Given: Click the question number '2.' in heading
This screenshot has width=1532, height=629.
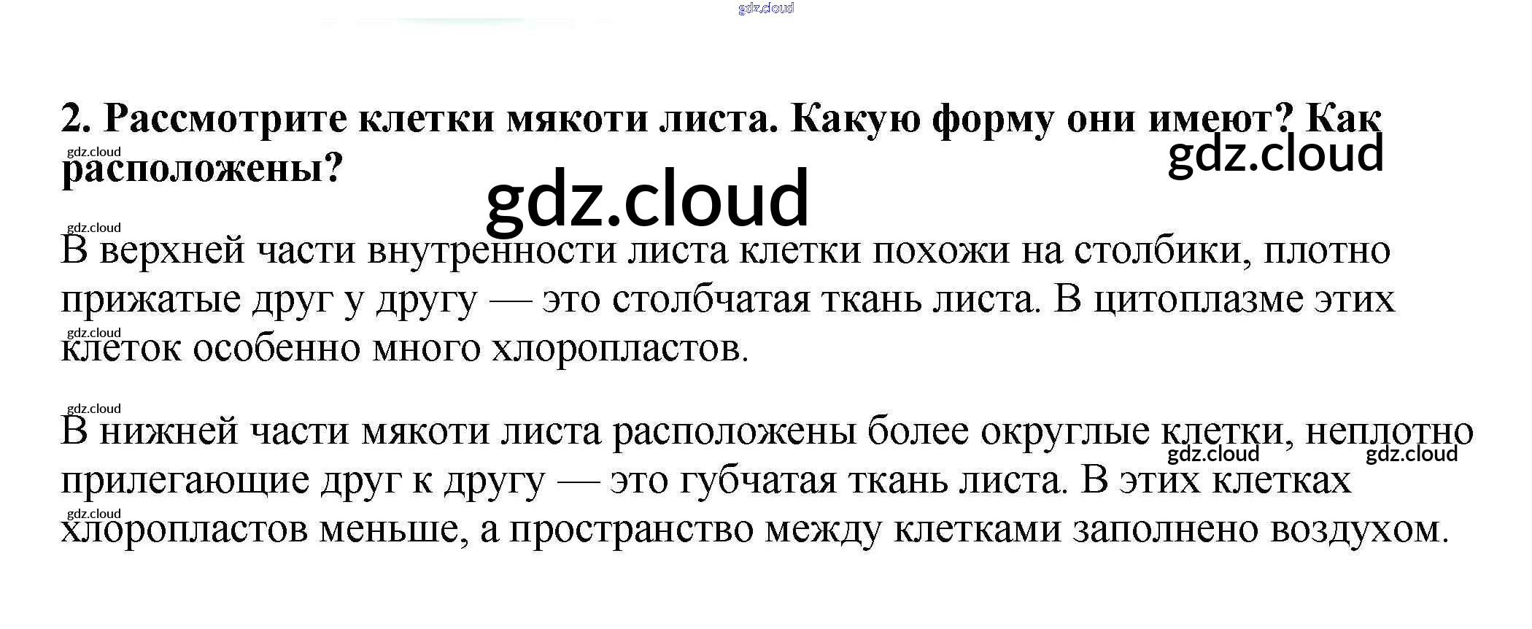Looking at the screenshot, I should pyautogui.click(x=76, y=118).
